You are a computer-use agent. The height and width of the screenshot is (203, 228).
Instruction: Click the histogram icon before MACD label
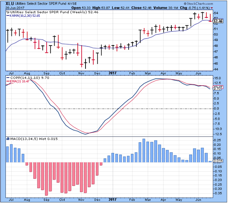pyautogui.click(x=8, y=139)
